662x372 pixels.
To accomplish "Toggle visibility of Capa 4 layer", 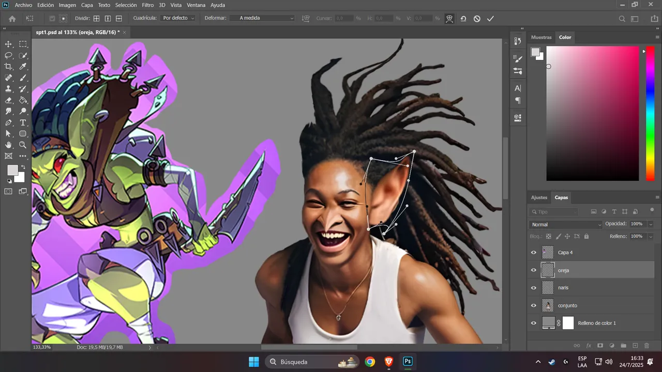I will click(534, 253).
